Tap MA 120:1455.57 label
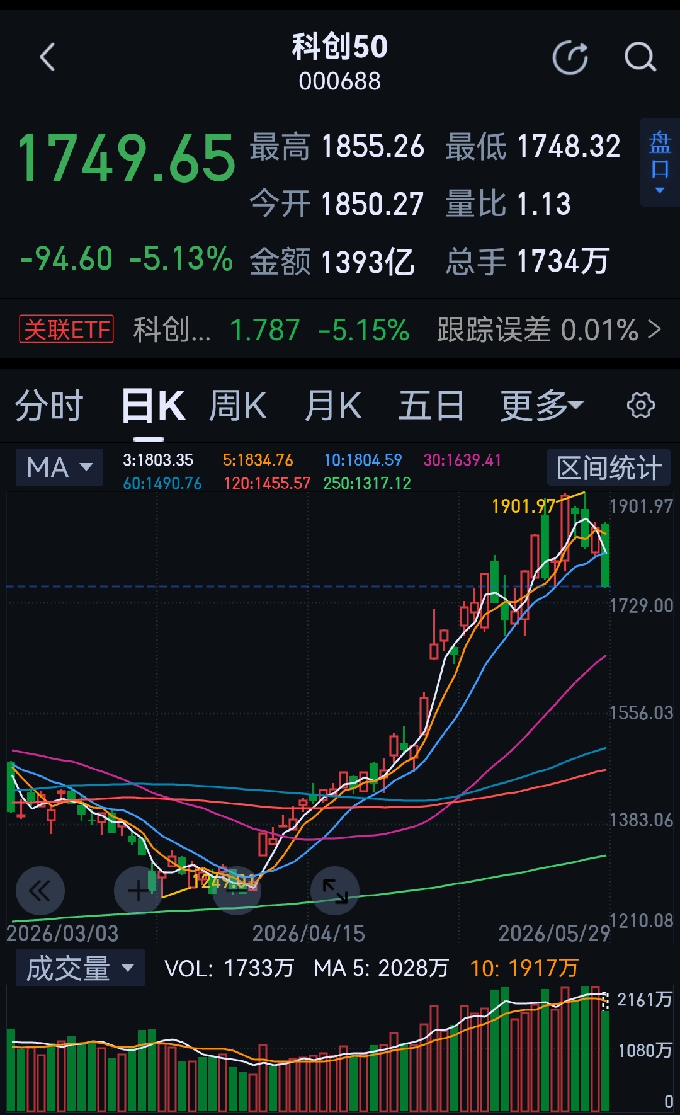 (x=267, y=483)
